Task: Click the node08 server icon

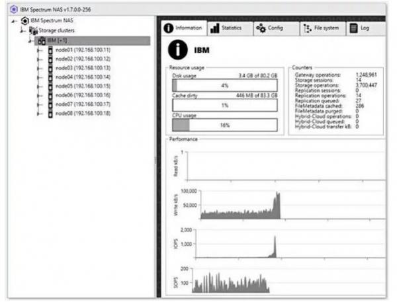Action: click(x=50, y=113)
